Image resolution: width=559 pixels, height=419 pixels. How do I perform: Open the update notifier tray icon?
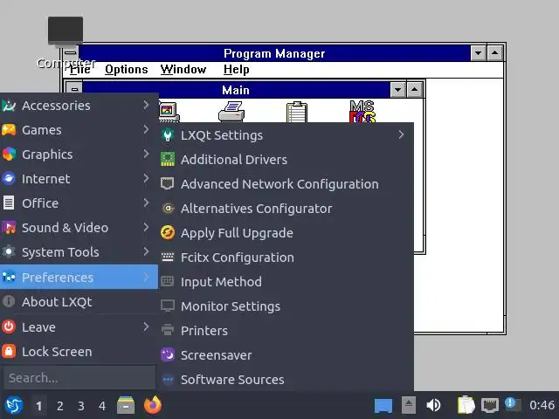coord(513,405)
